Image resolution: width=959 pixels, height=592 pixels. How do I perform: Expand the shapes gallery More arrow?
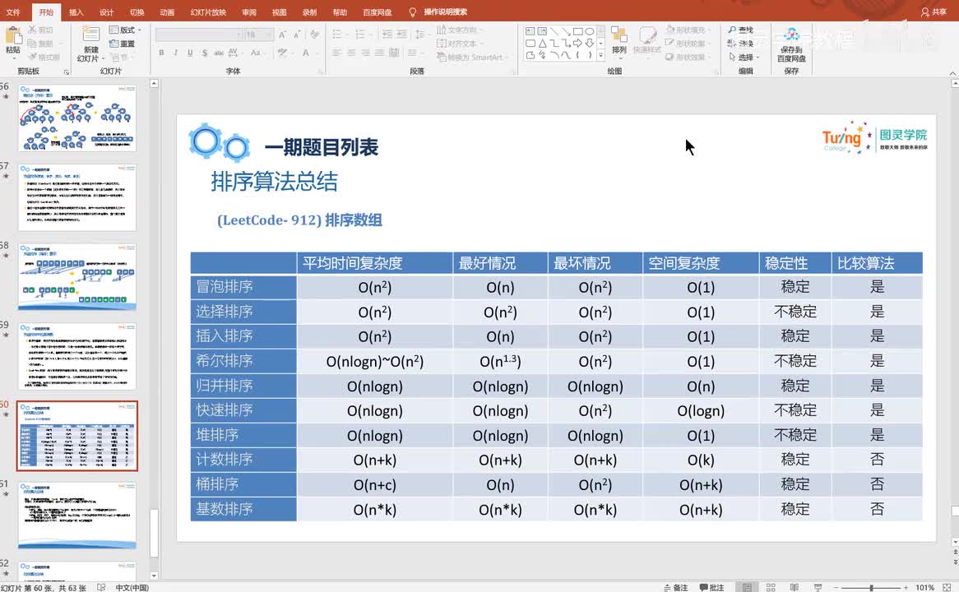pyautogui.click(x=601, y=56)
